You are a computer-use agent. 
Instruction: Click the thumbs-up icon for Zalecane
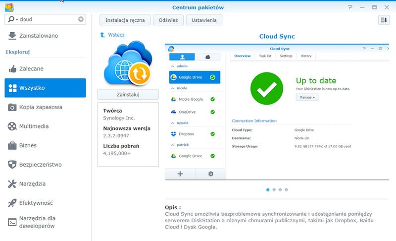12,68
